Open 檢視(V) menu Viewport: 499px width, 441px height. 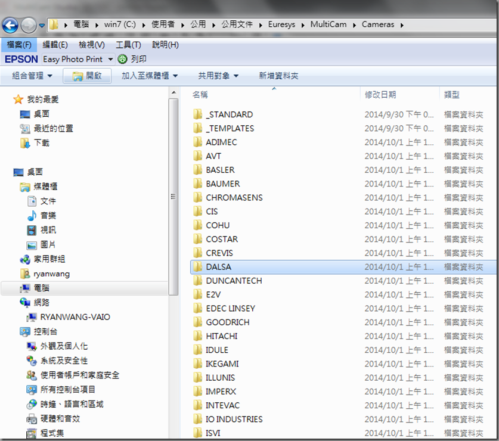click(x=92, y=45)
